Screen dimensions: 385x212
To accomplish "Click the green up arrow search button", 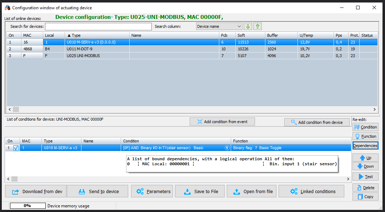I will click(x=257, y=26).
